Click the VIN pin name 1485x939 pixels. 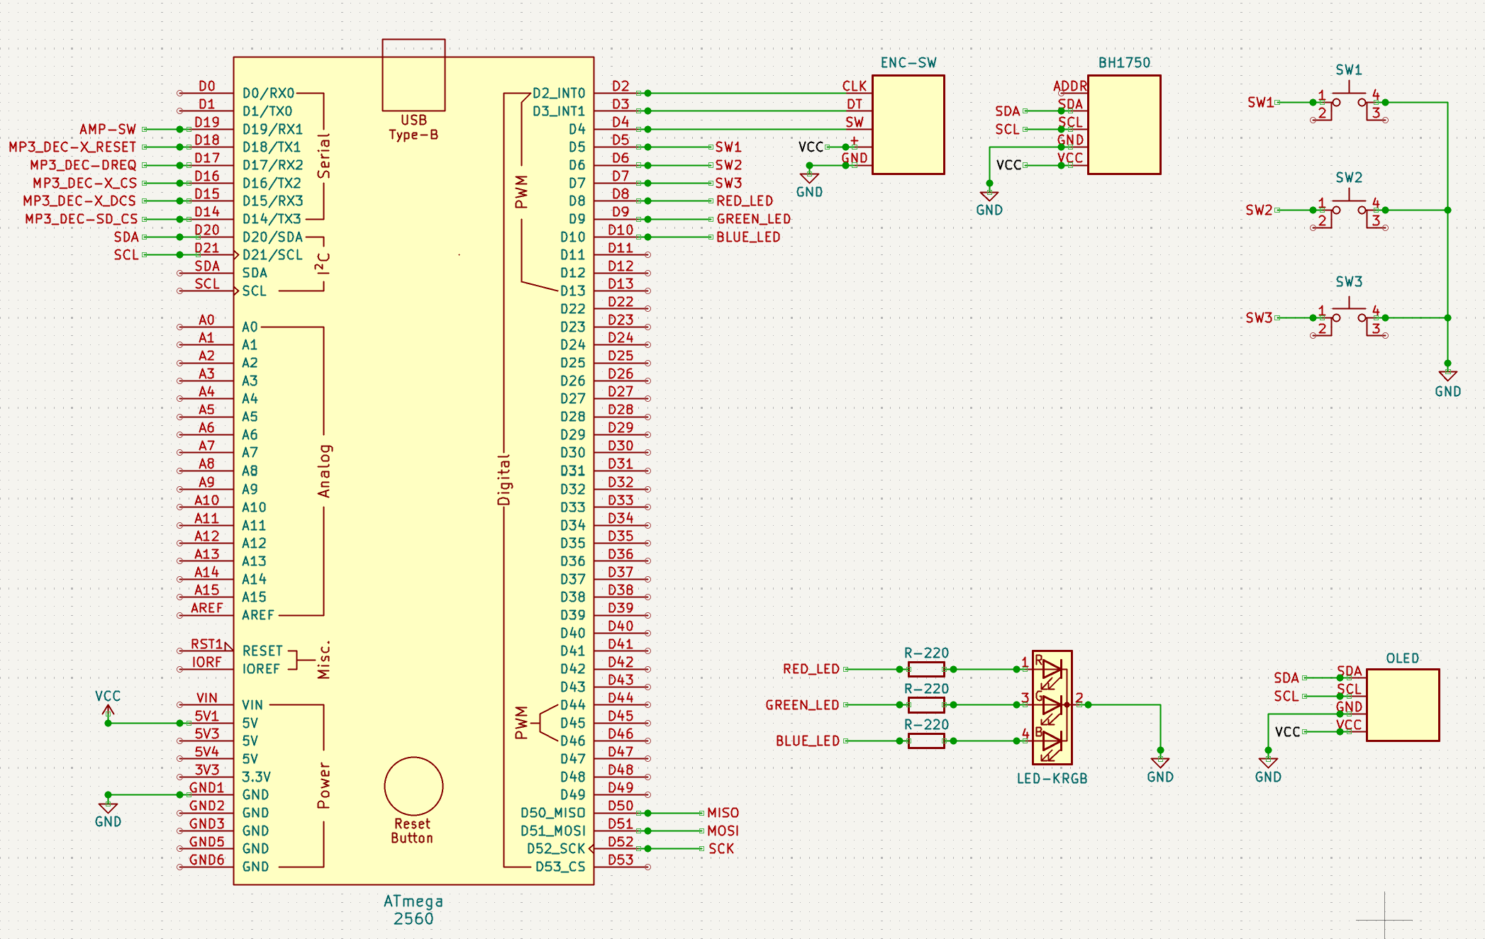click(x=252, y=705)
